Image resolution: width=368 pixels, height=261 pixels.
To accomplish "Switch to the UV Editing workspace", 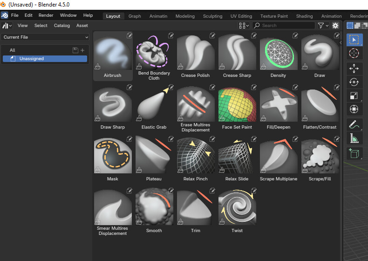I will pos(241,16).
